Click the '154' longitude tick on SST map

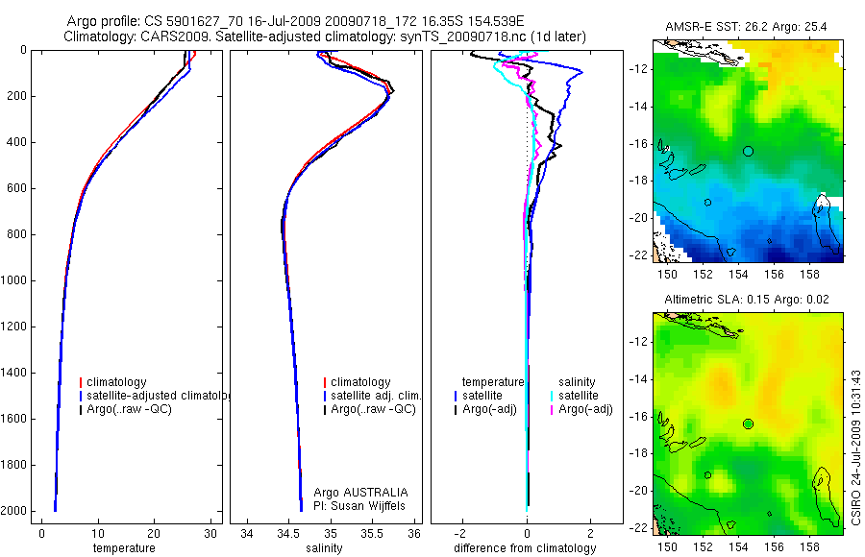click(738, 274)
